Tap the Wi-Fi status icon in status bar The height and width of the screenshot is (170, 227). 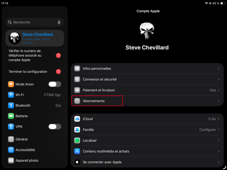pos(206,3)
